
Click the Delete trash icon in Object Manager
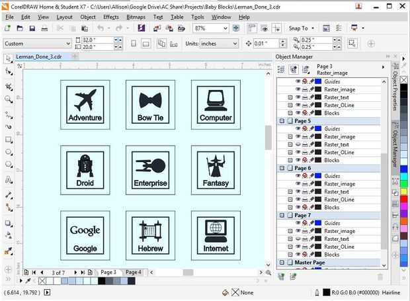coord(380,277)
